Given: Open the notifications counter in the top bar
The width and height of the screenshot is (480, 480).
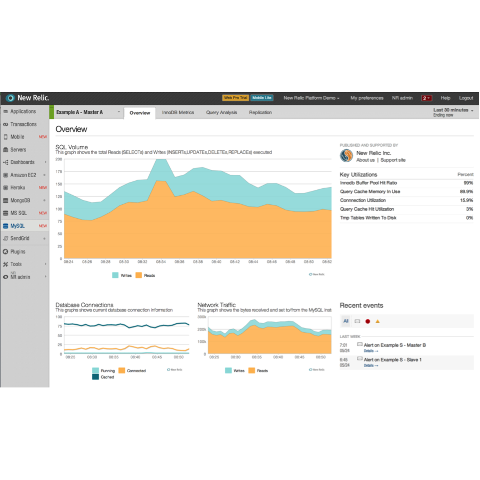Looking at the screenshot, I should [x=426, y=98].
